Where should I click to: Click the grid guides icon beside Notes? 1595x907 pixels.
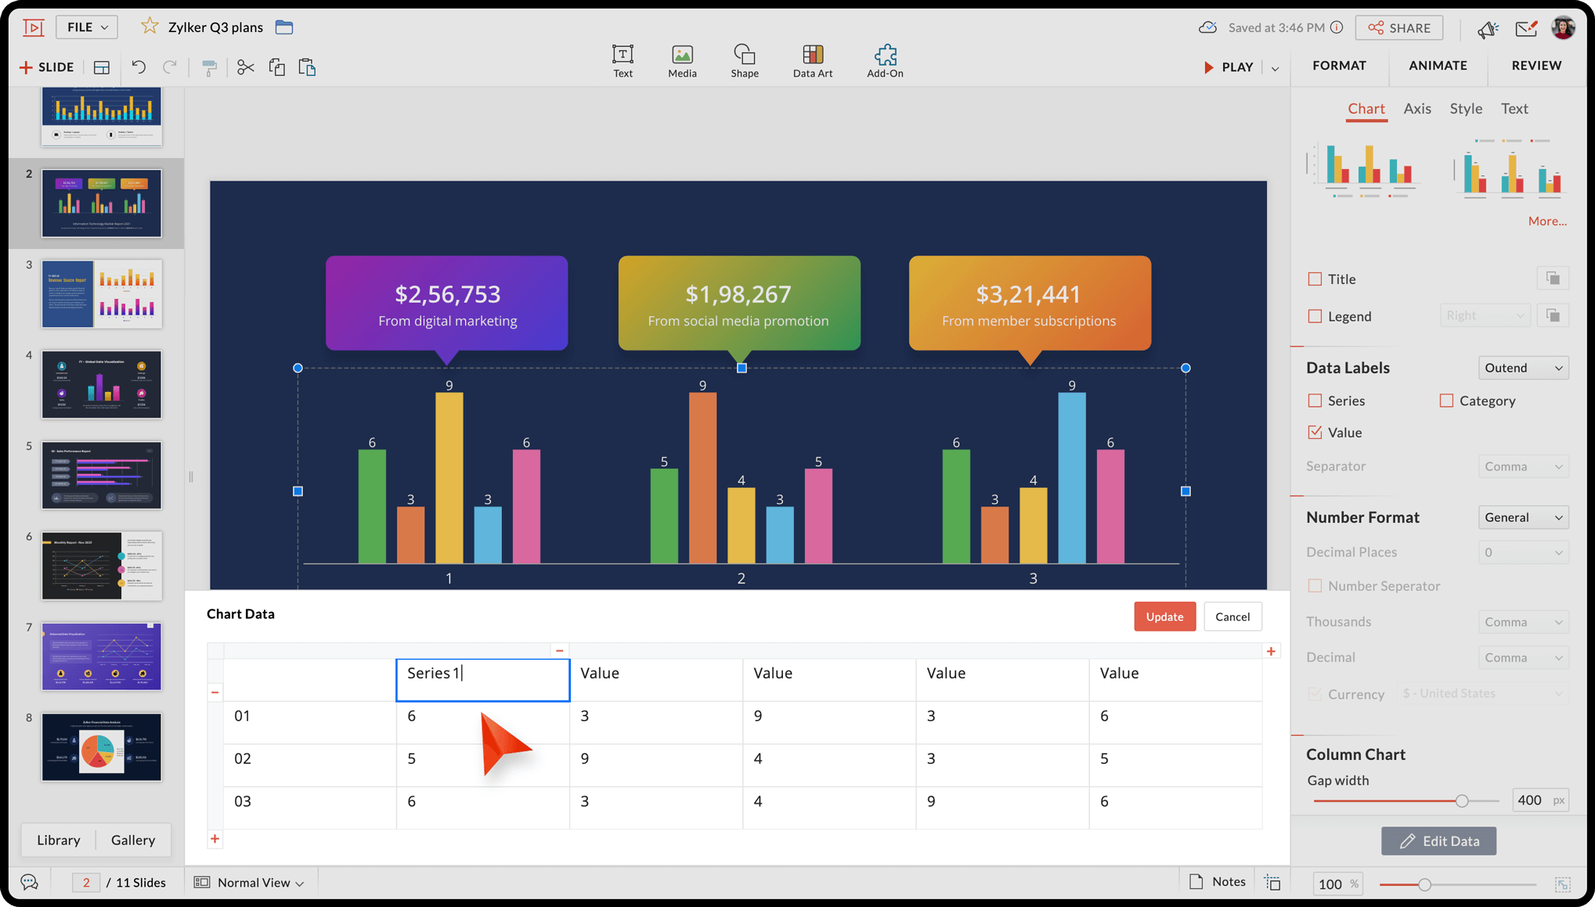(1273, 883)
